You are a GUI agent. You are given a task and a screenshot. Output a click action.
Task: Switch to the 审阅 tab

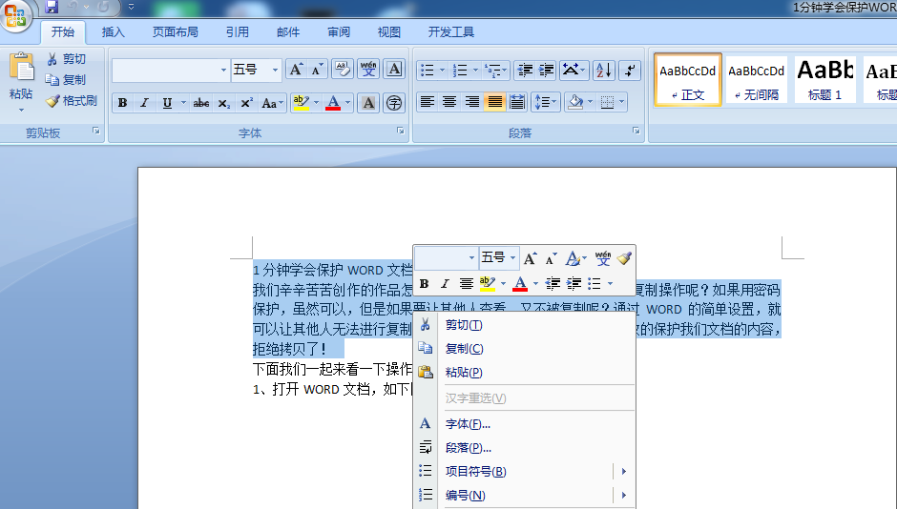[x=339, y=32]
